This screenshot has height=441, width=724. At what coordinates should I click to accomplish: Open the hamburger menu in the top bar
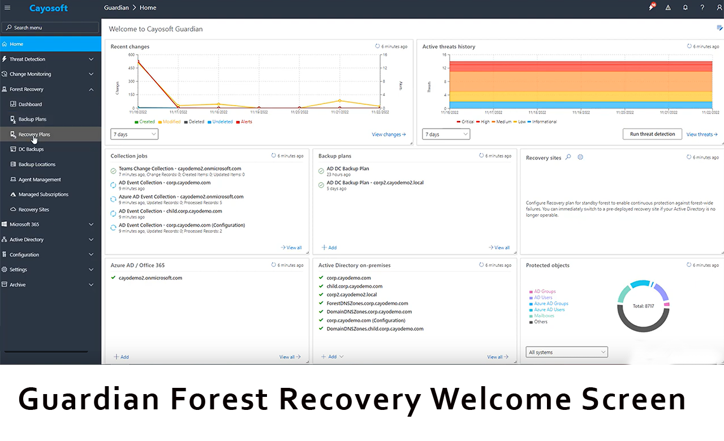pos(7,7)
